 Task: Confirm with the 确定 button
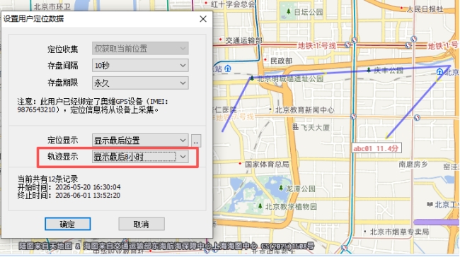pos(67,225)
